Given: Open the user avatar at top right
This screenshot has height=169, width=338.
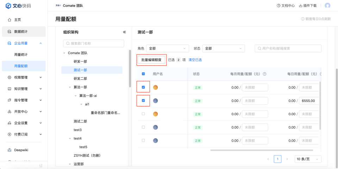Looking at the screenshot, I should pos(327,6).
